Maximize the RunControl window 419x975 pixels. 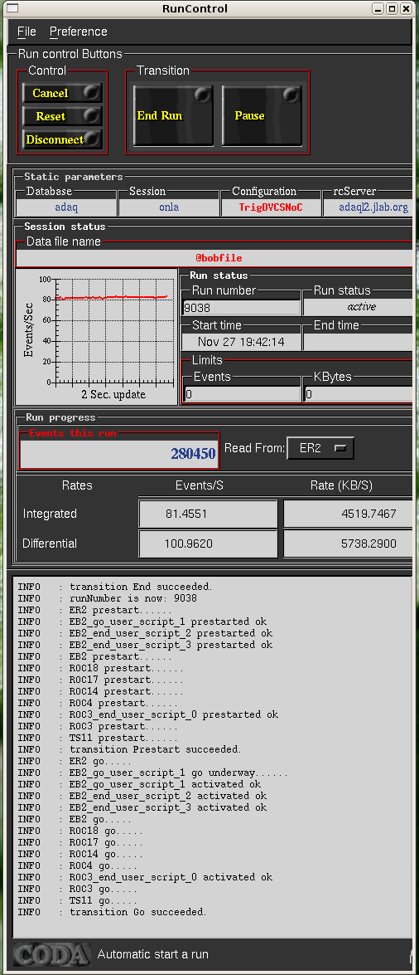[x=393, y=8]
